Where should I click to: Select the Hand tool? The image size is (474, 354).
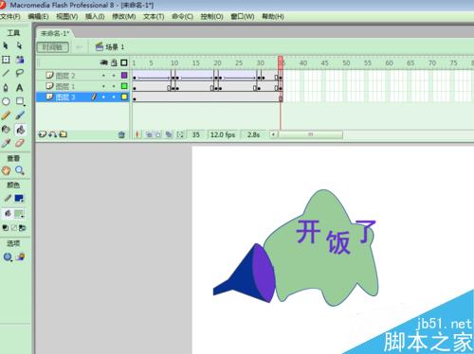[x=6, y=170]
